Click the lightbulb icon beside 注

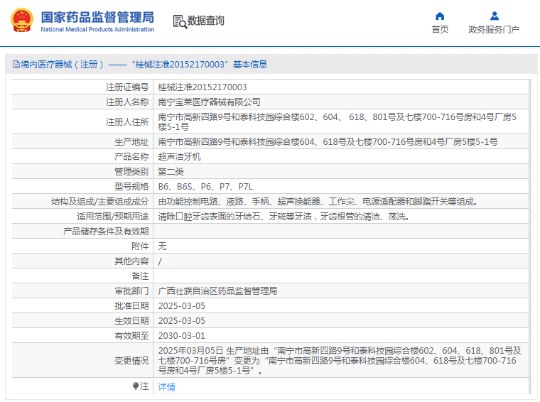[x=136, y=386]
